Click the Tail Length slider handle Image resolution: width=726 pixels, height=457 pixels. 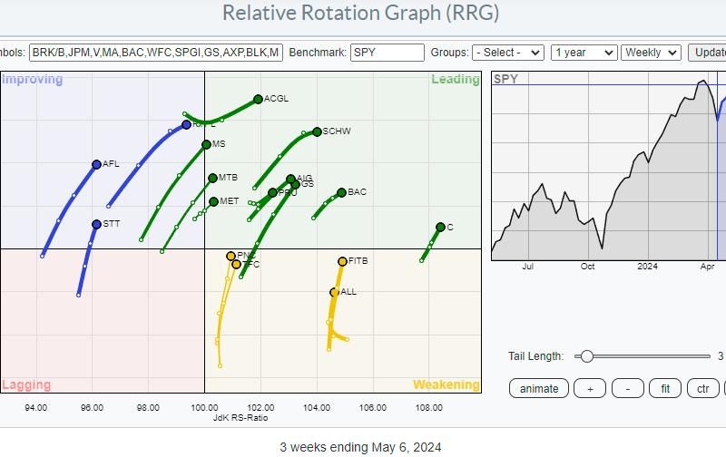586,356
